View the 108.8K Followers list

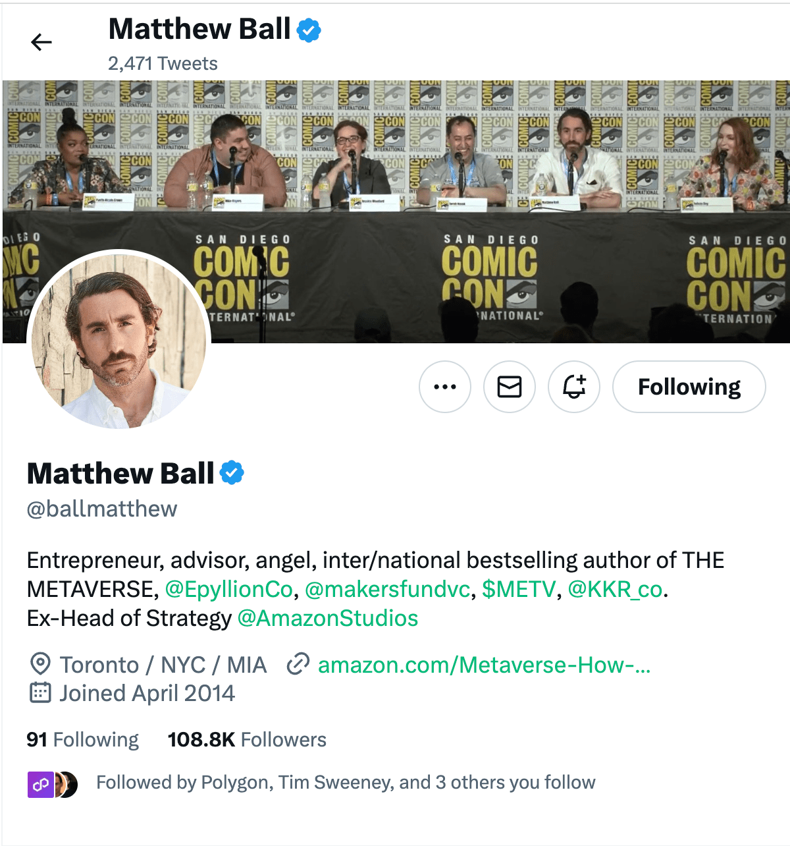click(x=247, y=740)
